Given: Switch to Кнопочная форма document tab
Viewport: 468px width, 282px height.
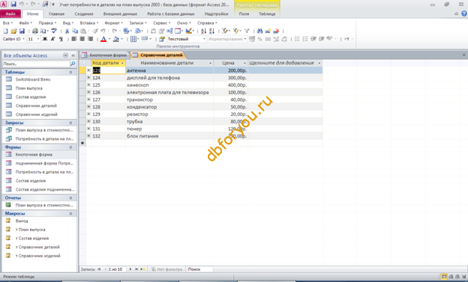Looking at the screenshot, I should pos(105,55).
